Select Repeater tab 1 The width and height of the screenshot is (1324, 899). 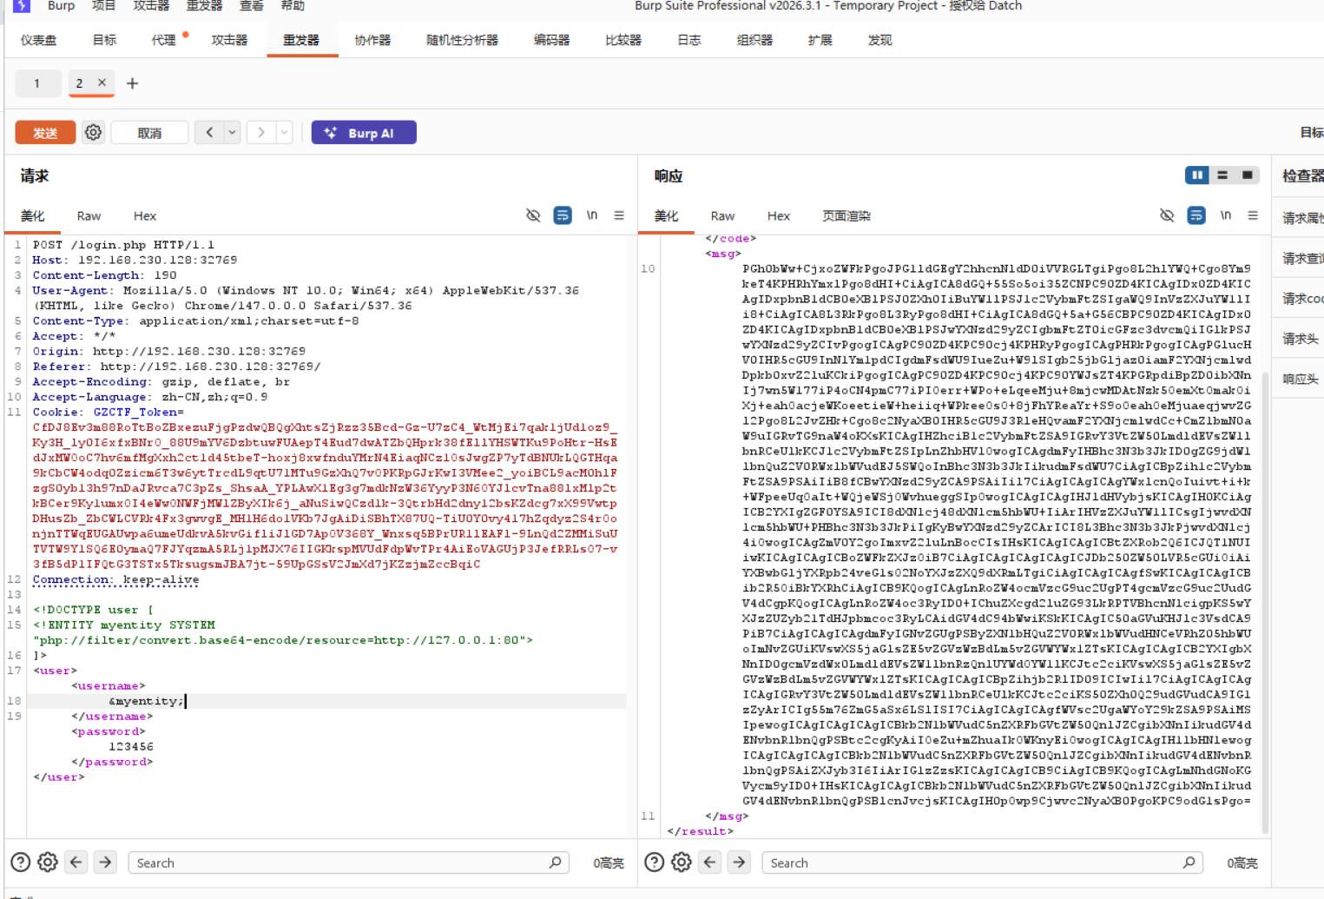(37, 83)
